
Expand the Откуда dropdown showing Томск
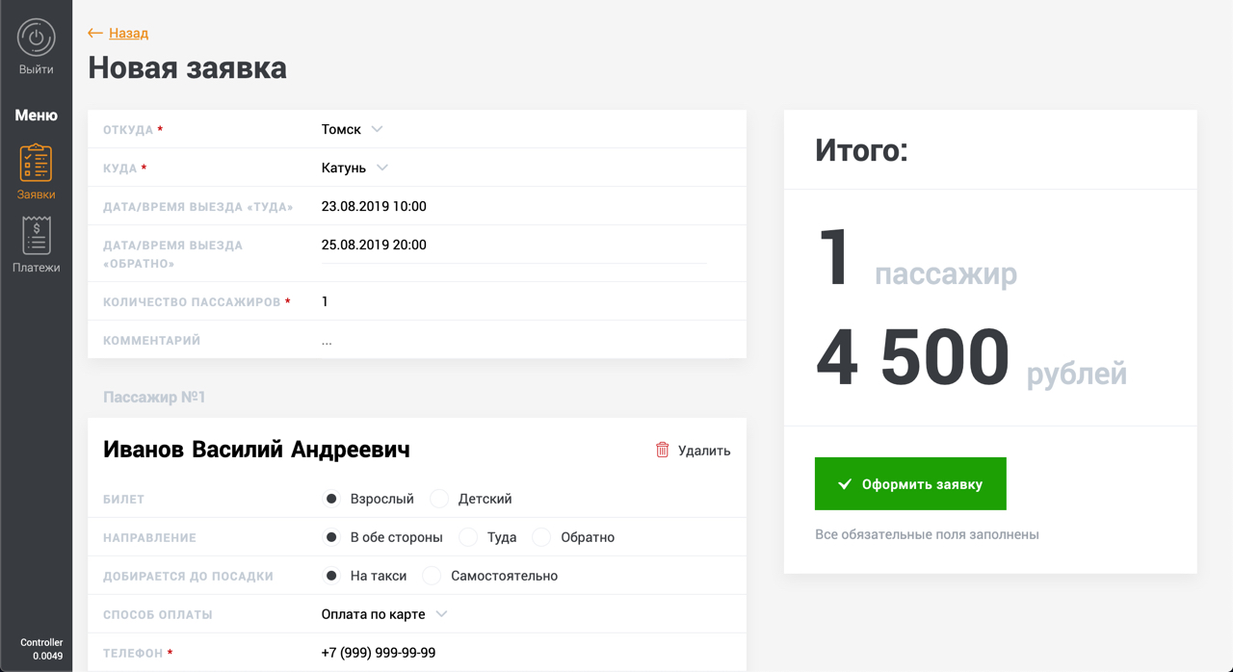click(x=353, y=129)
